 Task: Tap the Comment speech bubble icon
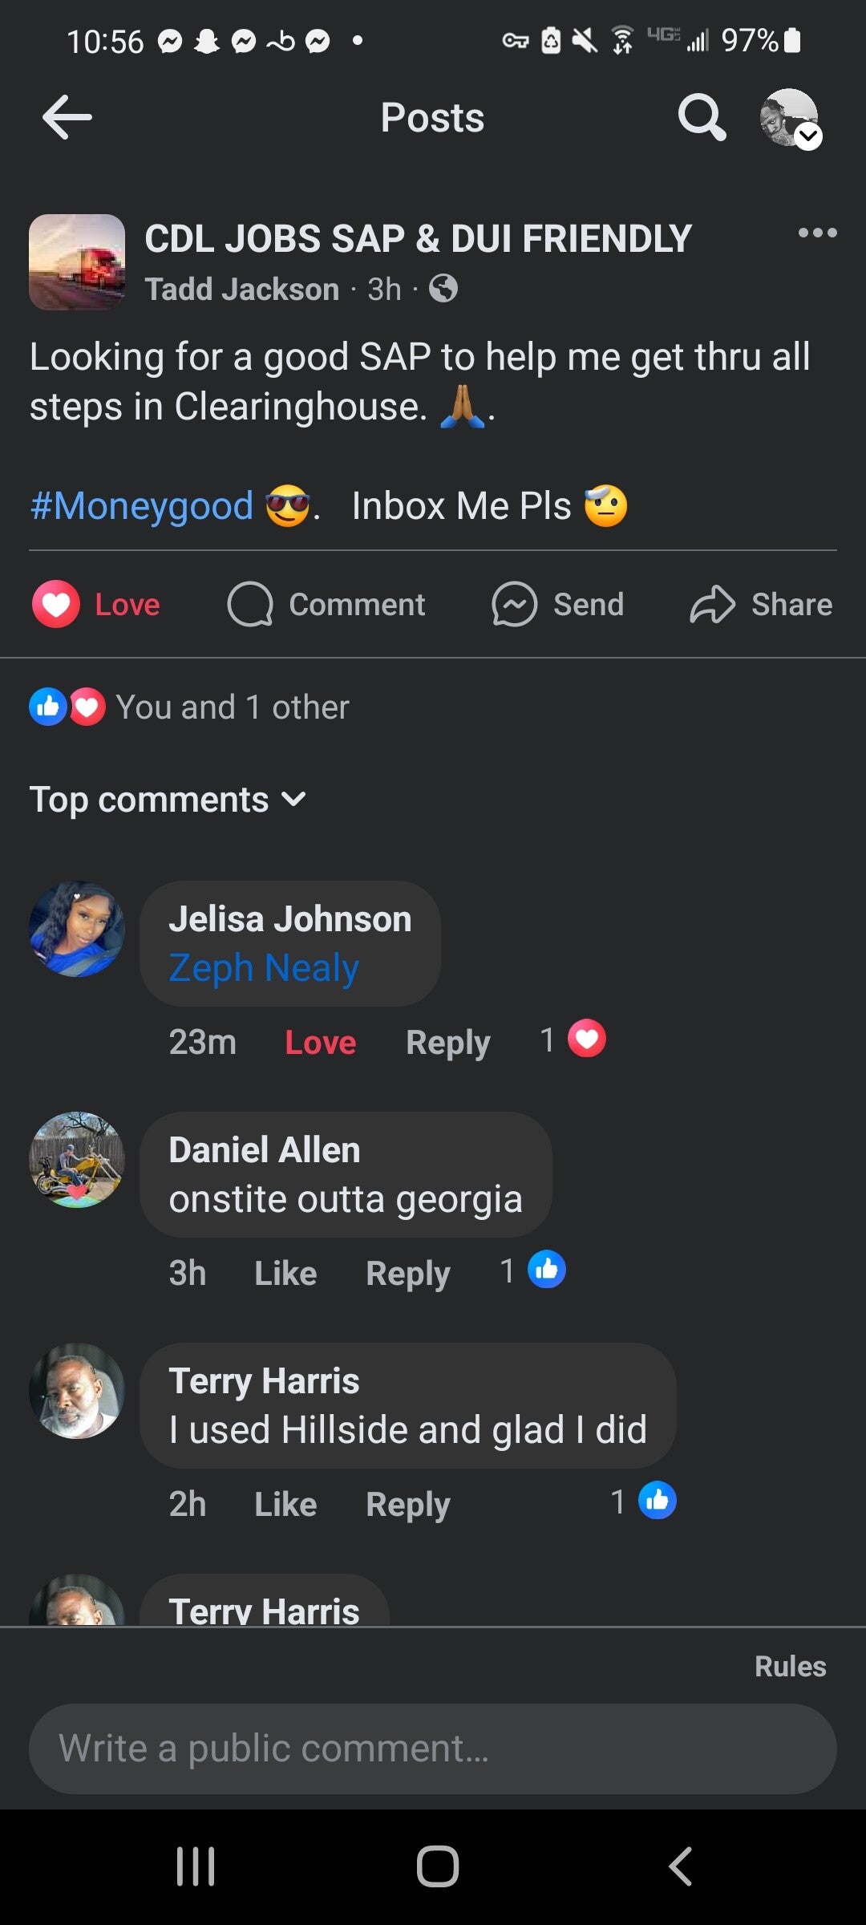tap(250, 604)
